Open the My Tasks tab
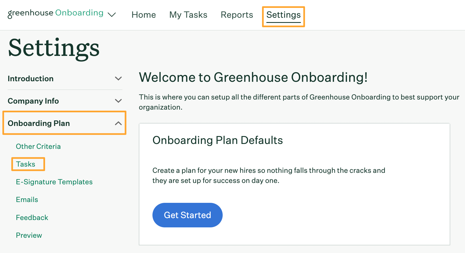Viewport: 465px width, 253px height. (188, 15)
